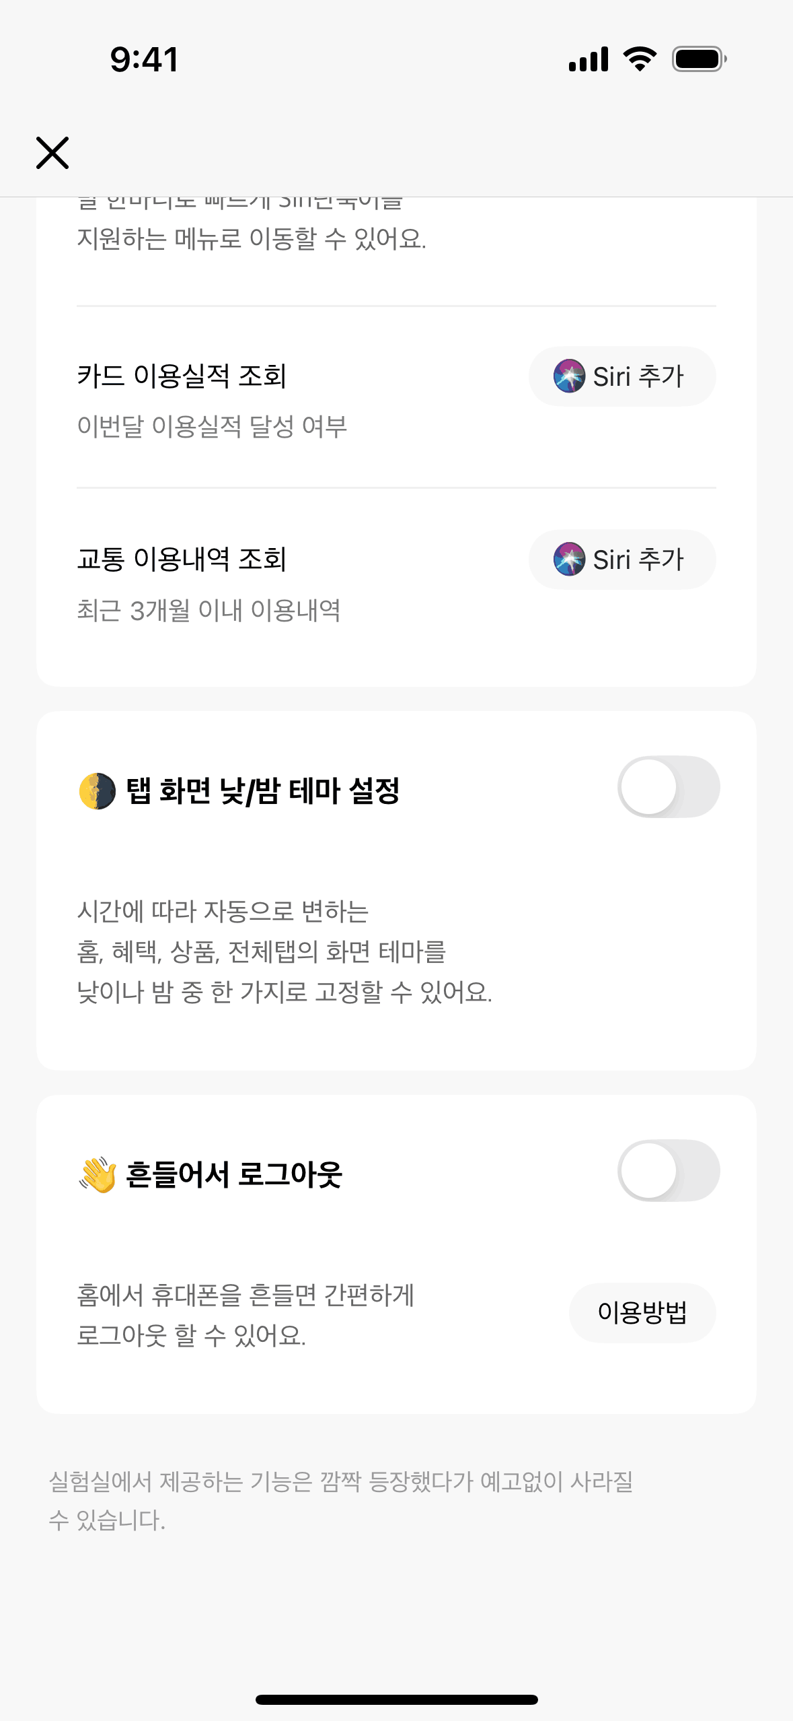This screenshot has width=793, height=1721.
Task: Tap the 9:41 status bar clock
Action: coord(144,59)
